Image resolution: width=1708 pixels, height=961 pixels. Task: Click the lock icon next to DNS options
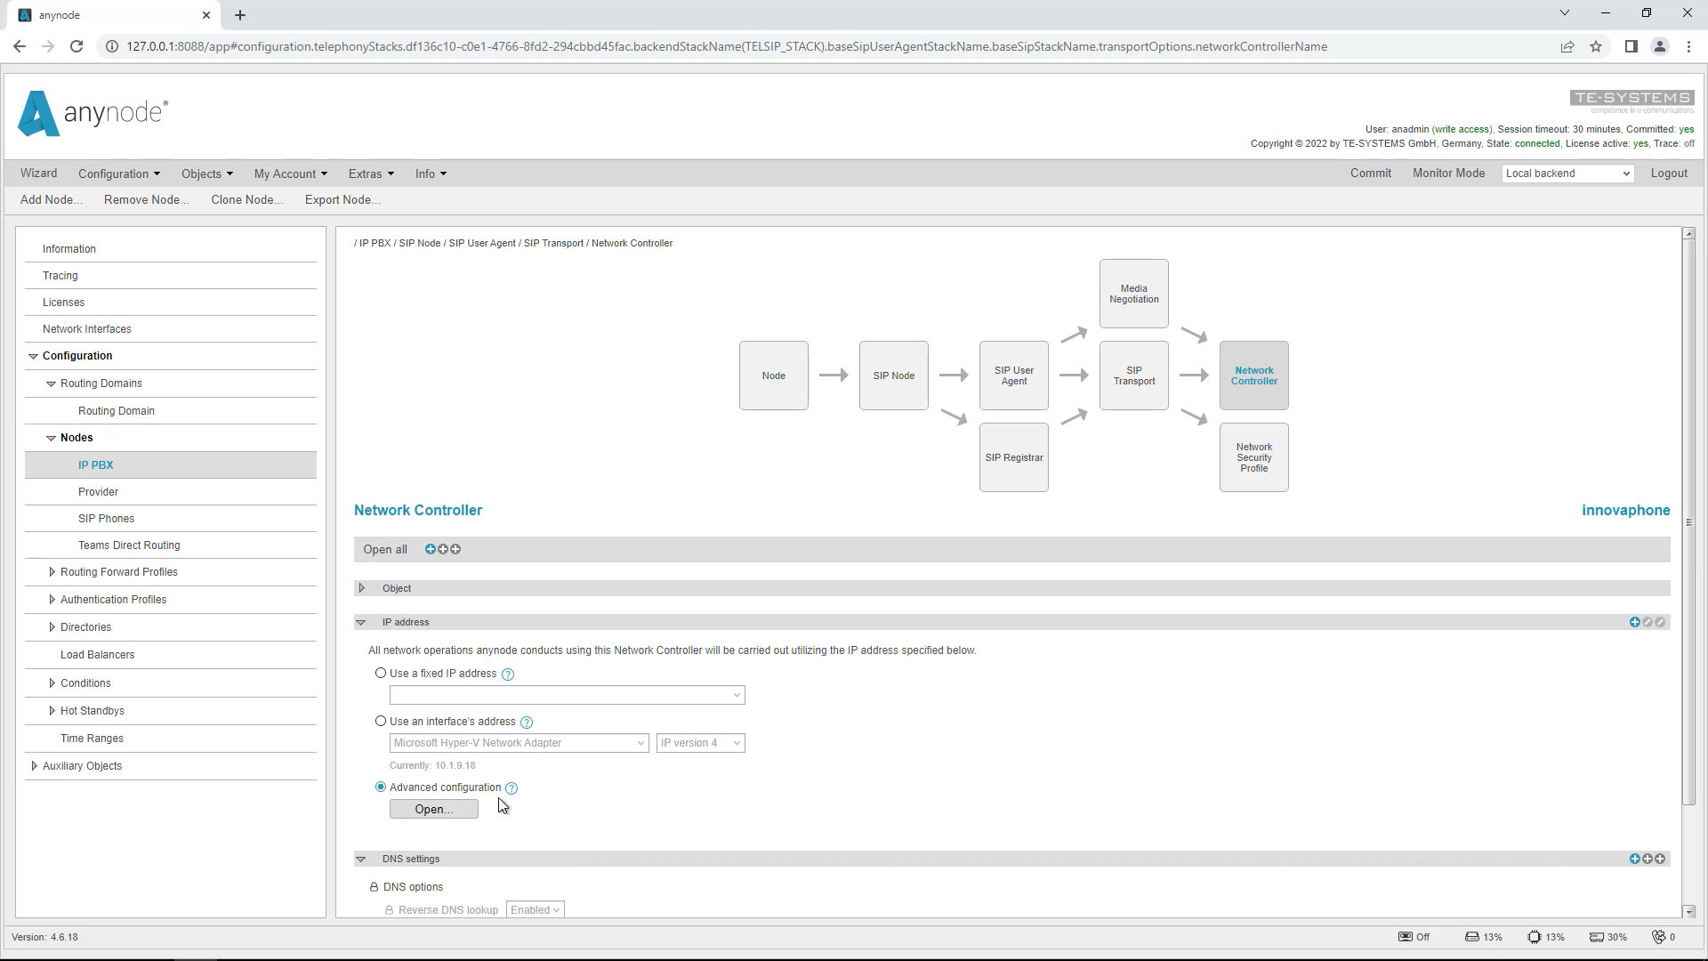(x=375, y=887)
